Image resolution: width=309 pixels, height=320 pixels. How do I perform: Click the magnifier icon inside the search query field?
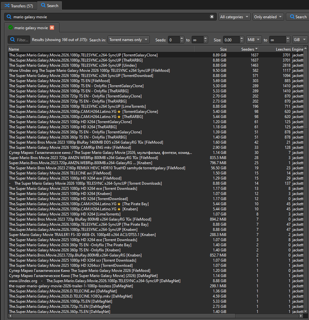(x=9, y=17)
